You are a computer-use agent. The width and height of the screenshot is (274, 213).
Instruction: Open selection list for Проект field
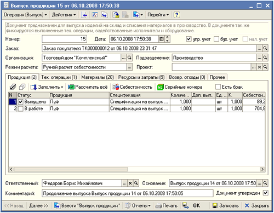(254, 67)
